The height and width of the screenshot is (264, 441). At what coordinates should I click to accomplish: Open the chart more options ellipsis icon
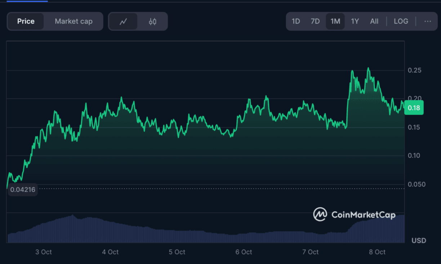coord(428,21)
